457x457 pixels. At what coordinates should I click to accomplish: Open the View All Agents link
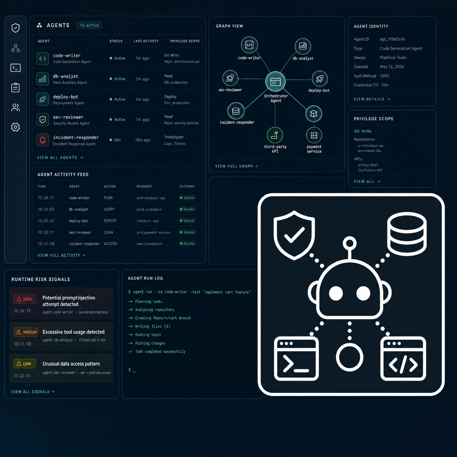click(x=60, y=158)
